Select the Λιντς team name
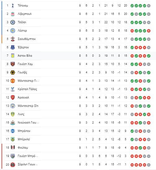156x170 pixels. pyautogui.click(x=21, y=114)
